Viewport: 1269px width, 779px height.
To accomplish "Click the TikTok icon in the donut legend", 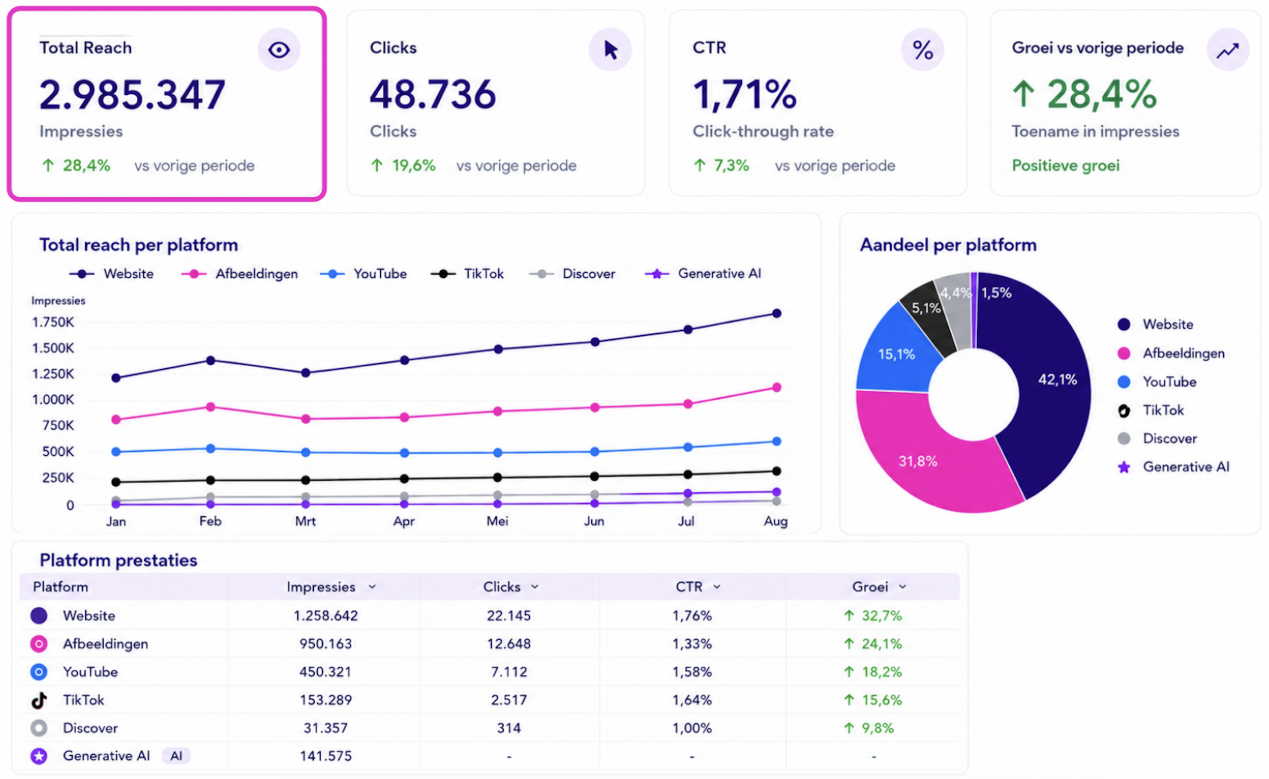I will [1124, 411].
